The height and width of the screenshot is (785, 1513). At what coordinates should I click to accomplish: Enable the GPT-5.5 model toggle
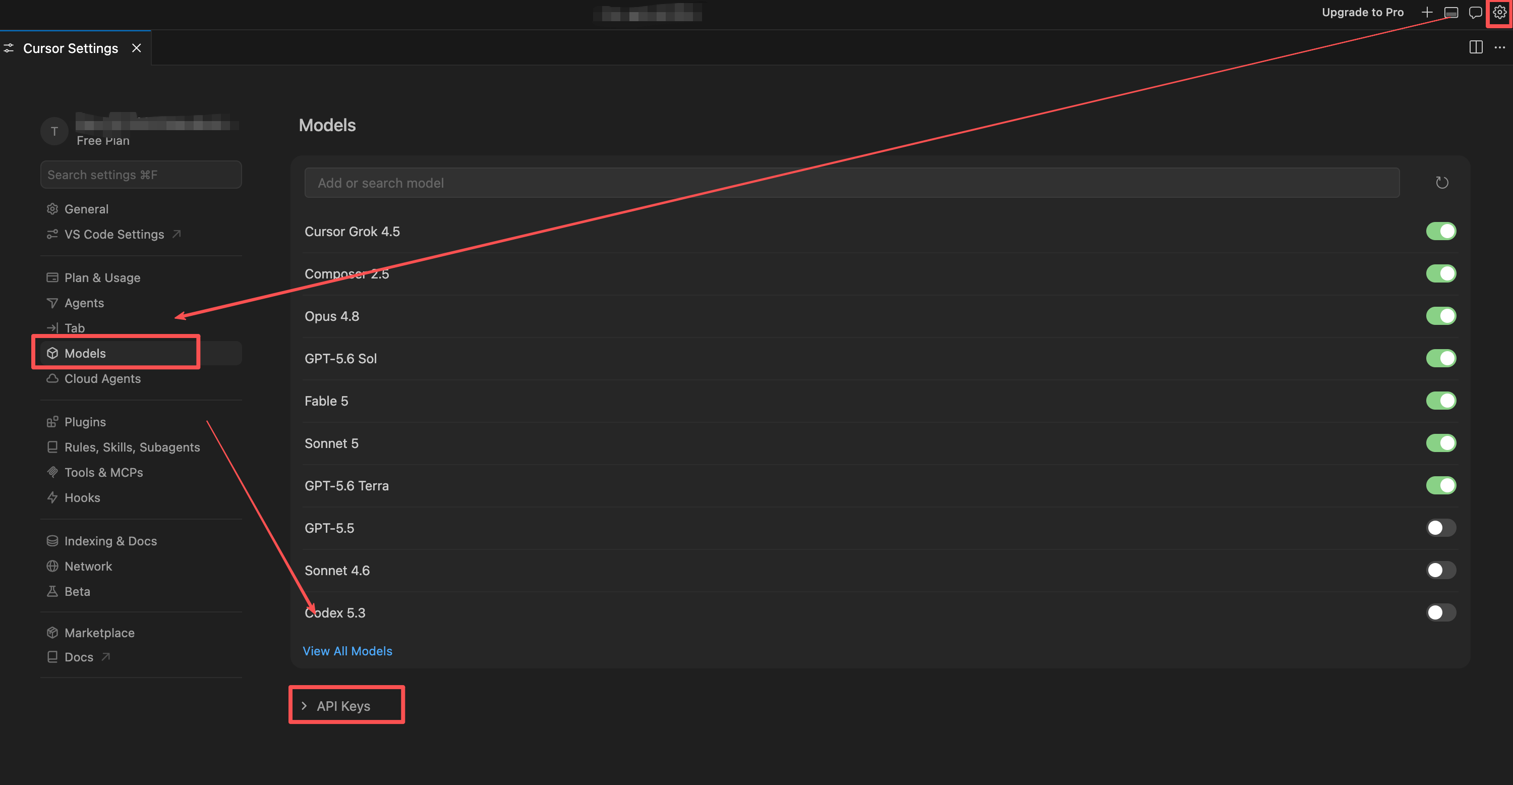click(x=1441, y=528)
